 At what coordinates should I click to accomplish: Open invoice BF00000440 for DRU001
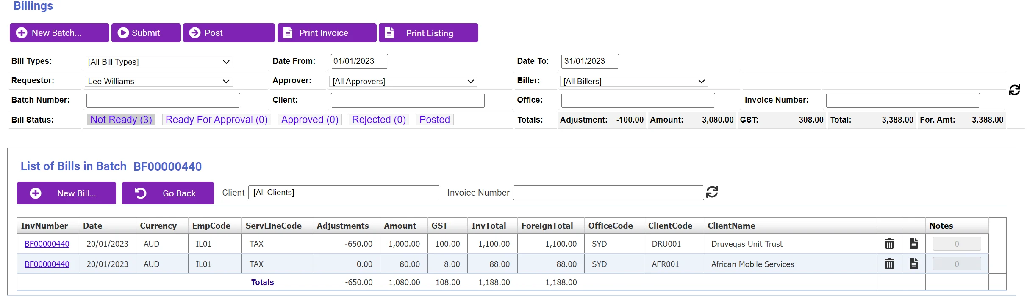coord(47,244)
